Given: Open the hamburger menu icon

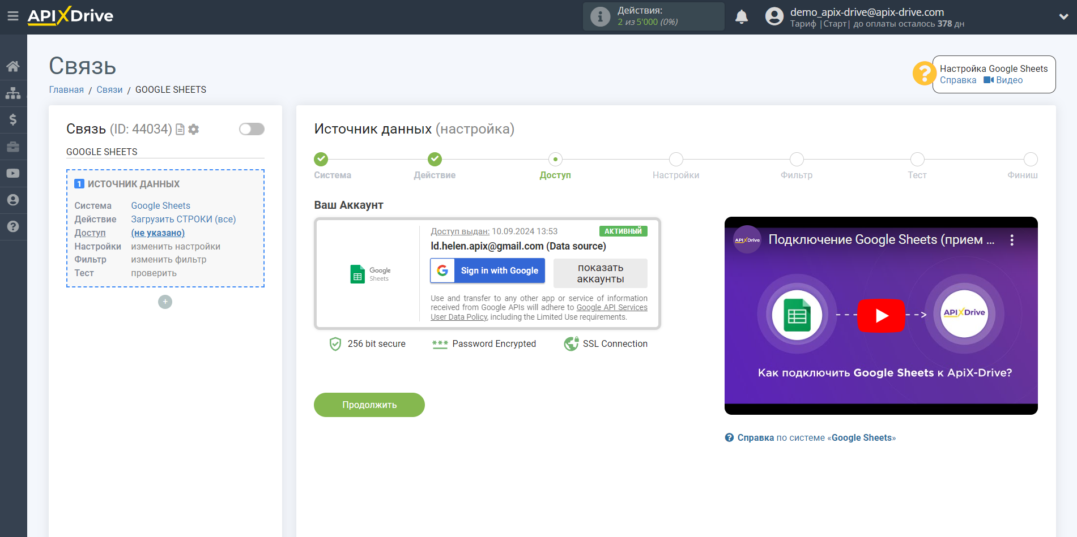Looking at the screenshot, I should pyautogui.click(x=12, y=16).
